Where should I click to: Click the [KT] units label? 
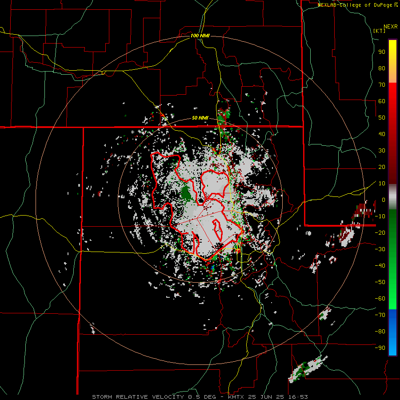380,31
